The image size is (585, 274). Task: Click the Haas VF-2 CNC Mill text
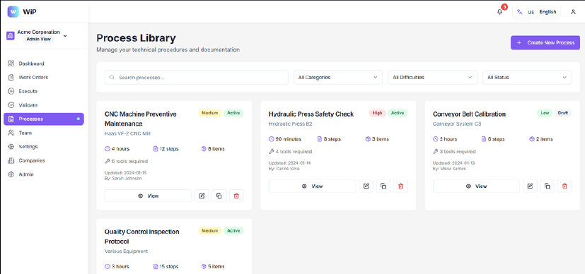[127, 133]
